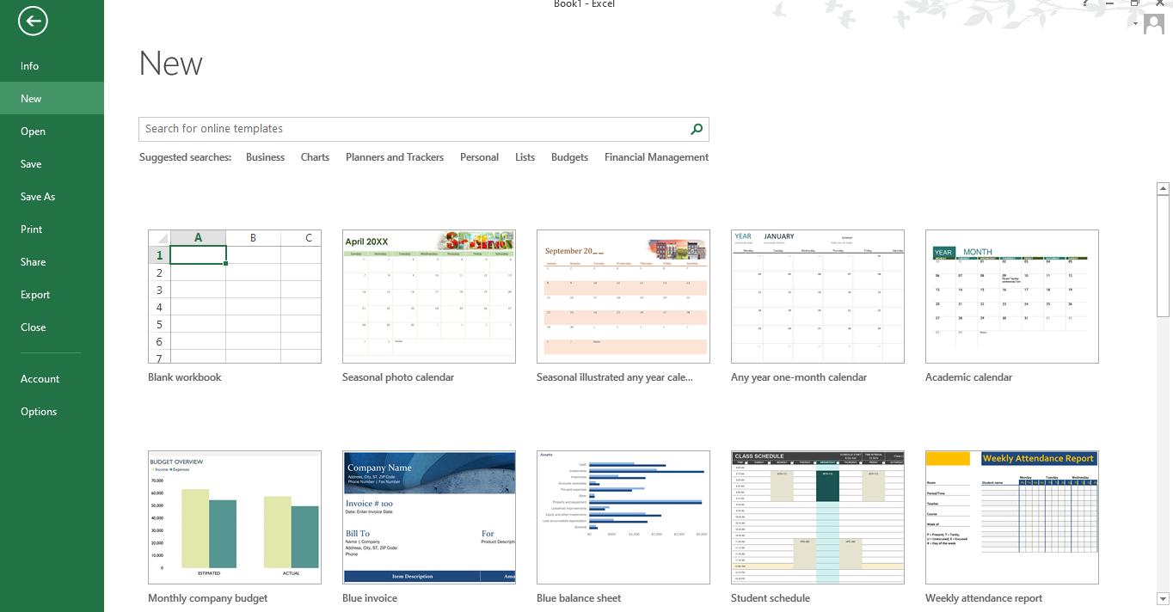This screenshot has height=612, width=1173.
Task: Select Financial Management suggested search
Action: click(656, 157)
